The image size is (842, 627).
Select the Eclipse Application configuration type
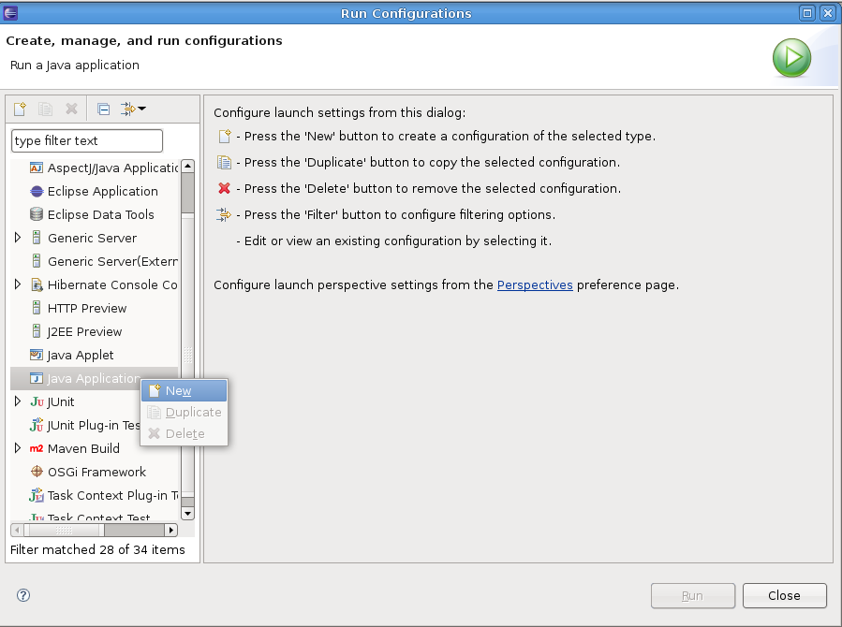click(x=102, y=191)
